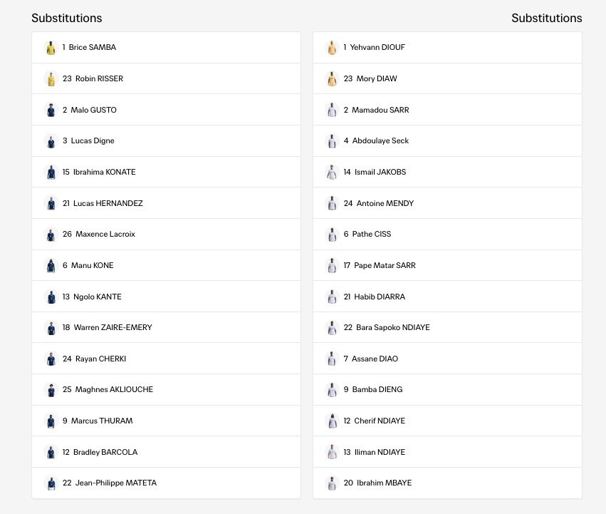Click Robin RISSER's yellow kit avatar

51,79
